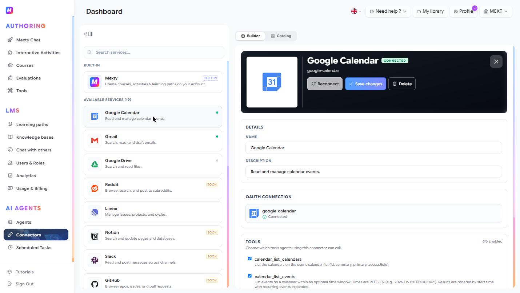Select the Slack service icon

click(95, 260)
